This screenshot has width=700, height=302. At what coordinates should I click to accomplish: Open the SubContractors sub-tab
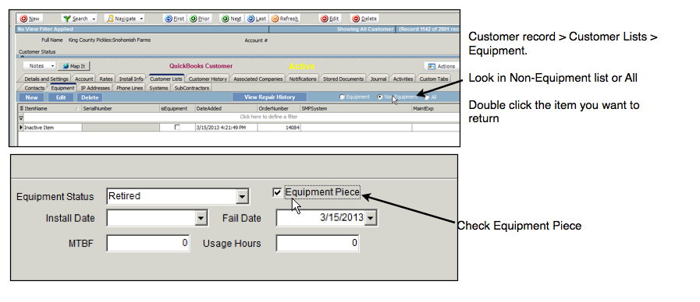[191, 88]
